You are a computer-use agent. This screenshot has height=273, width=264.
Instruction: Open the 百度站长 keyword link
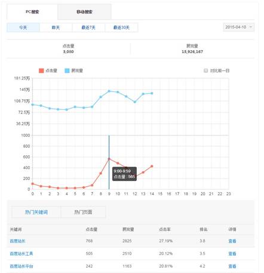tap(17, 241)
